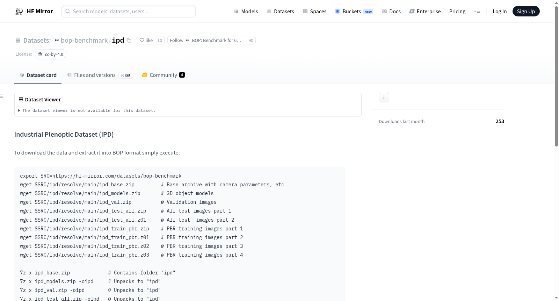This screenshot has width=559, height=301.
Task: Click the Log In link
Action: tap(500, 12)
